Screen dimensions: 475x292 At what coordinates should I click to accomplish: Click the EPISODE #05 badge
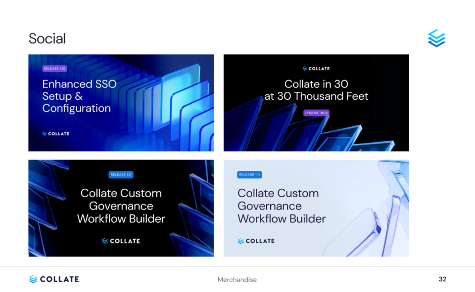pyautogui.click(x=316, y=113)
